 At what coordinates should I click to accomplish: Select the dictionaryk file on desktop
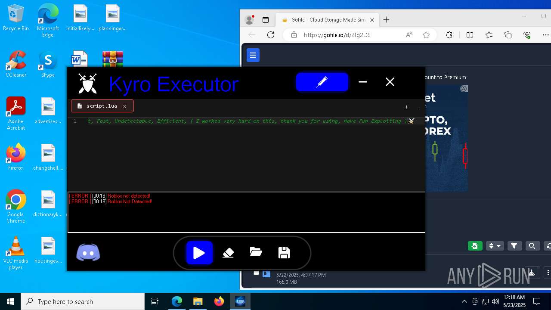(x=48, y=204)
